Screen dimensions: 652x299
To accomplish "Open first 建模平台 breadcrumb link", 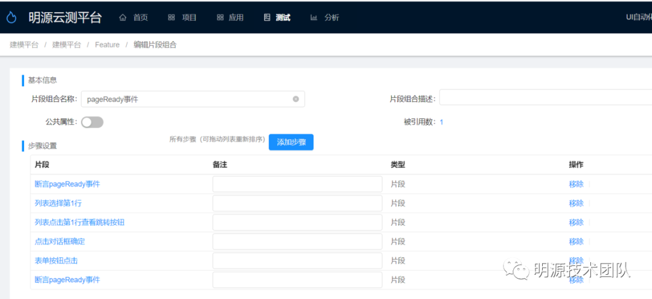I will [x=24, y=45].
